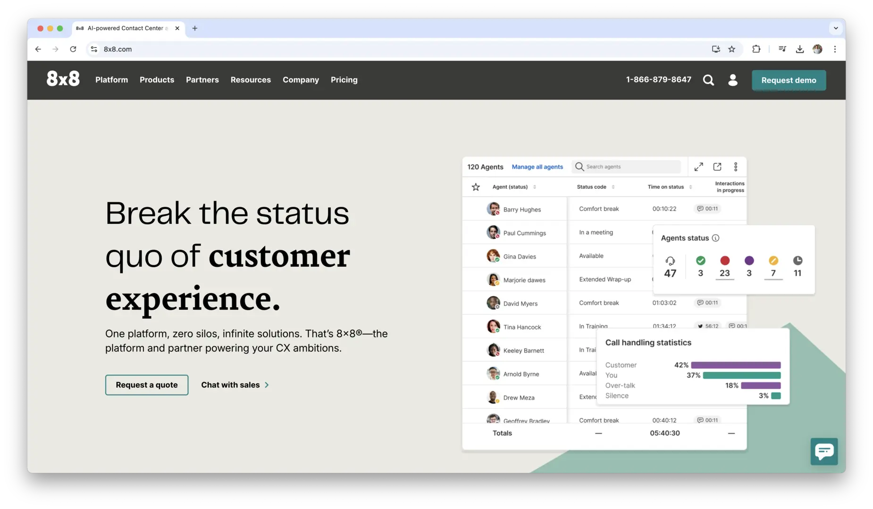Open the agents panel more options menu

click(736, 167)
